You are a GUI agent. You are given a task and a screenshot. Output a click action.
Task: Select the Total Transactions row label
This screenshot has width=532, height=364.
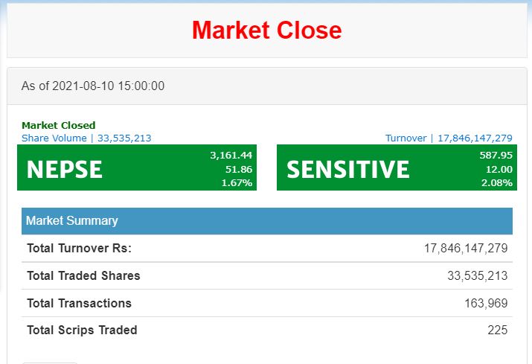coord(79,303)
